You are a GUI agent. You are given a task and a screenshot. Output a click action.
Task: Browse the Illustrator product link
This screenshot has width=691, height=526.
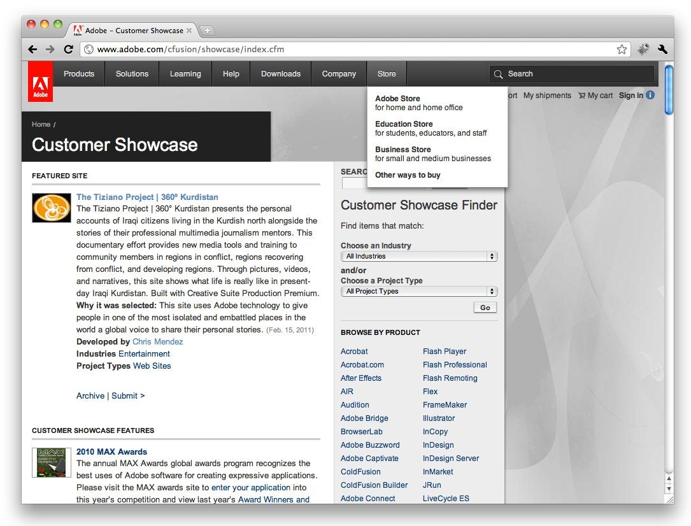tap(439, 418)
